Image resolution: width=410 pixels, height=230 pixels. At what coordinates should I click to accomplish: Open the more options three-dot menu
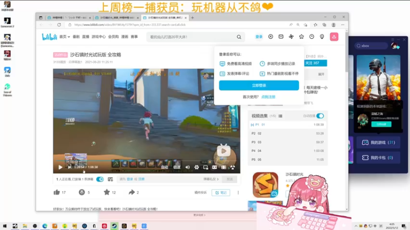tap(238, 193)
